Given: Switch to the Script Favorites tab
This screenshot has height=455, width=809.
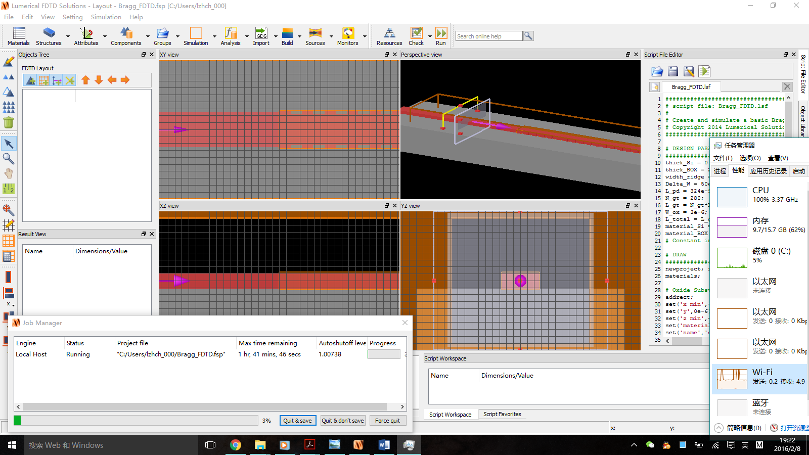Looking at the screenshot, I should pos(502,414).
